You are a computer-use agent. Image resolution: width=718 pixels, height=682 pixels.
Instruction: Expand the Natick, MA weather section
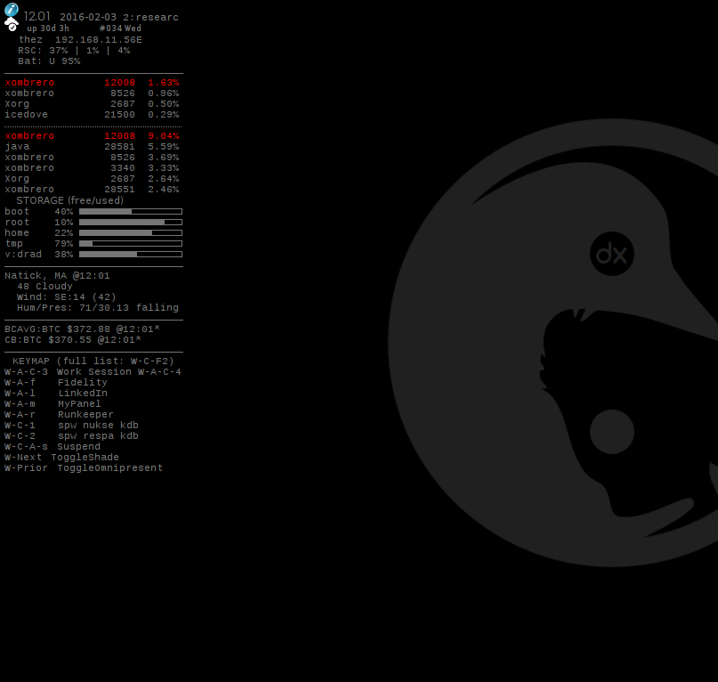(53, 275)
